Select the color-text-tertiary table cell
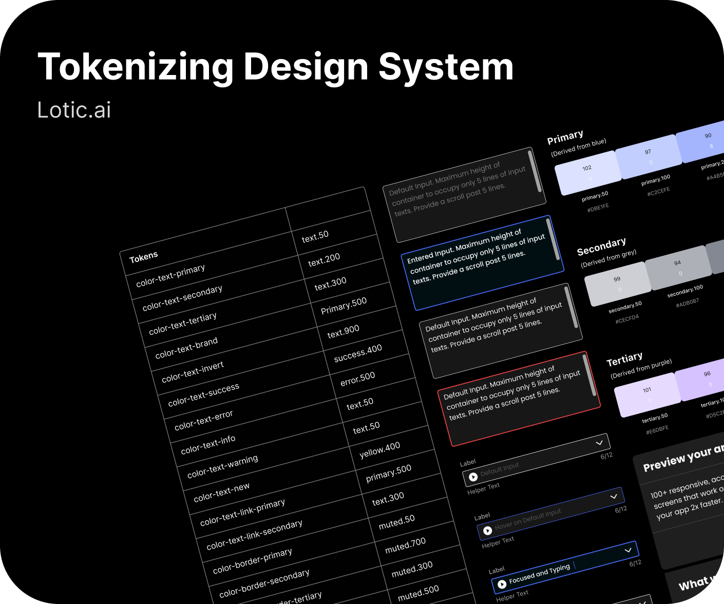The height and width of the screenshot is (604, 724). pos(225,314)
